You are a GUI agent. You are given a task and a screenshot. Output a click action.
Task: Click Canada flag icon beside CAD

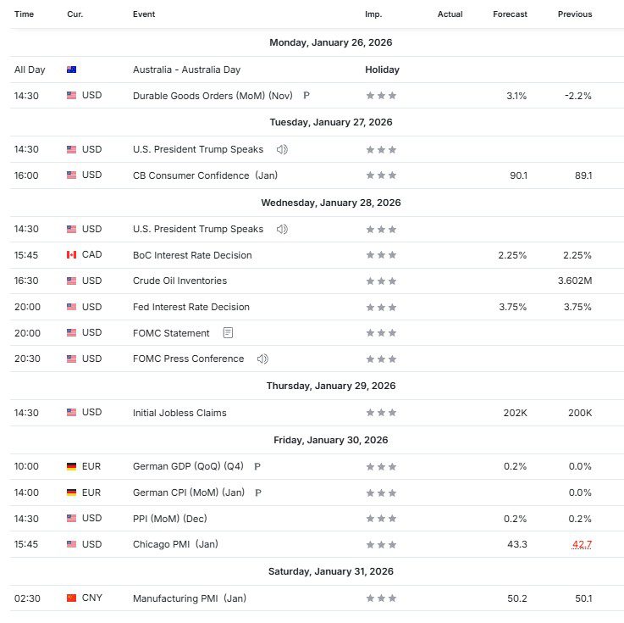pos(71,255)
